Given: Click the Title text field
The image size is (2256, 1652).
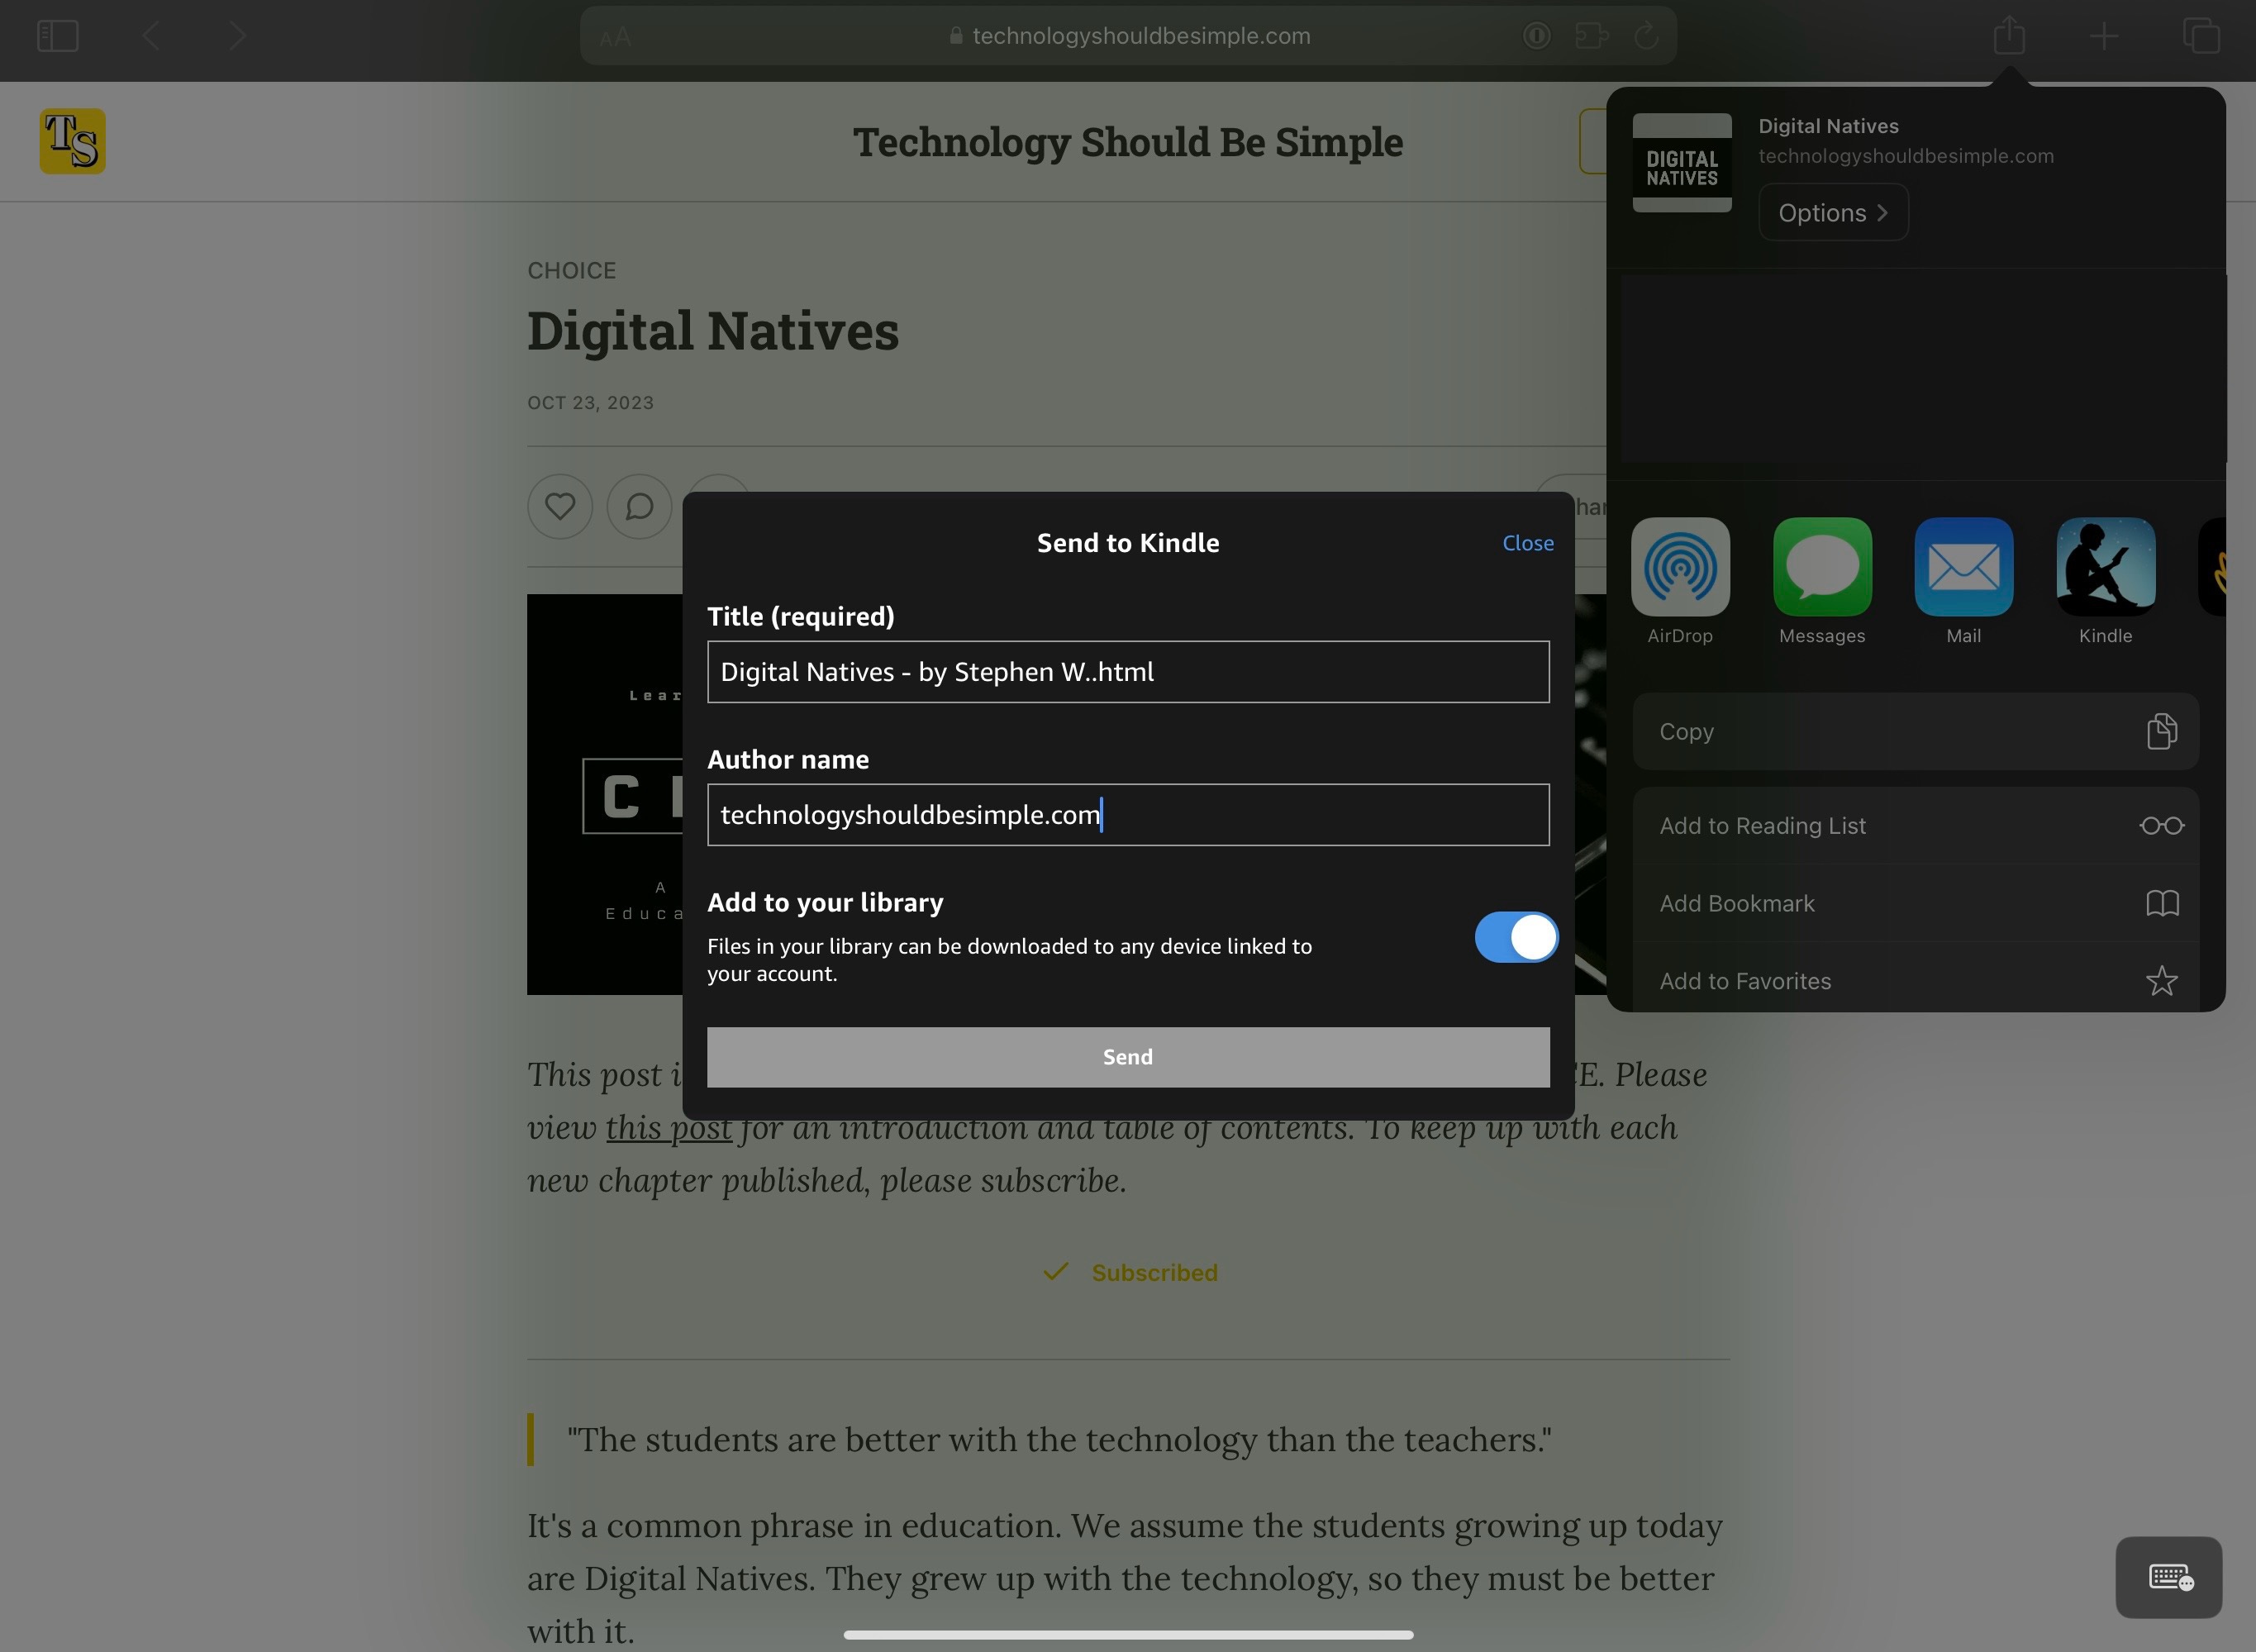Looking at the screenshot, I should coord(1128,672).
